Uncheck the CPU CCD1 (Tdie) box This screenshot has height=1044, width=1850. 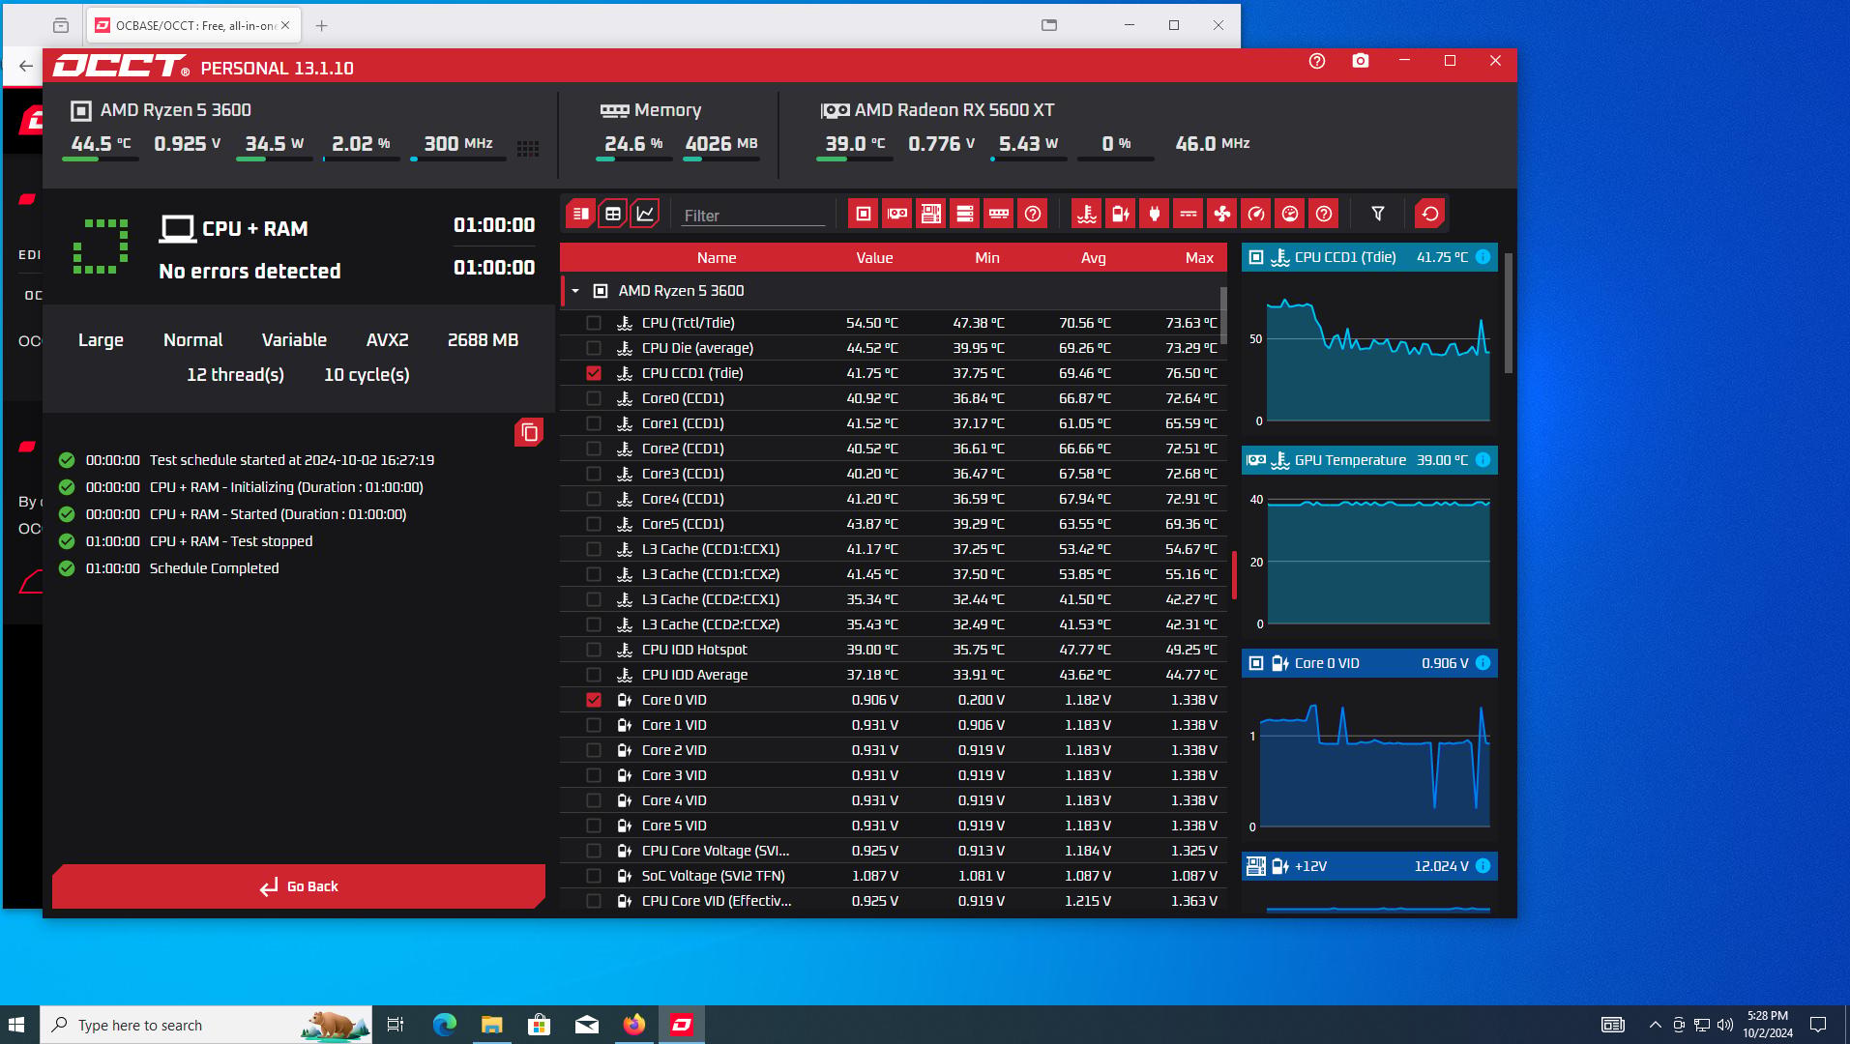point(594,373)
